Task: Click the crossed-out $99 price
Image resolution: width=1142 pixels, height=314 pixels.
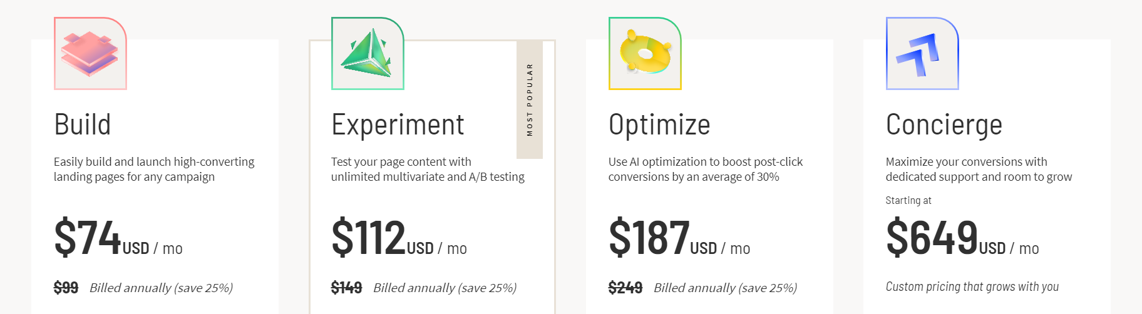Action: pos(66,288)
